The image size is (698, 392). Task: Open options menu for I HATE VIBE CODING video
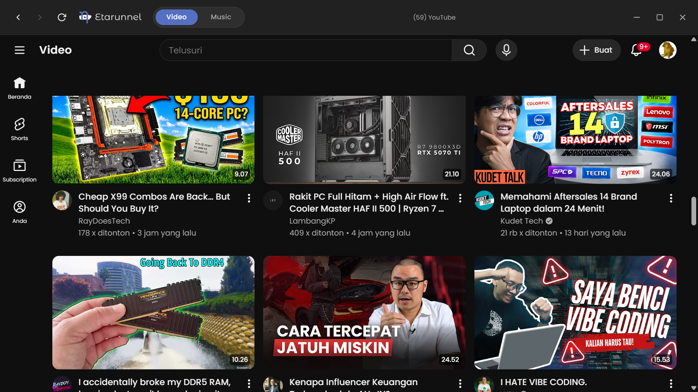click(671, 384)
